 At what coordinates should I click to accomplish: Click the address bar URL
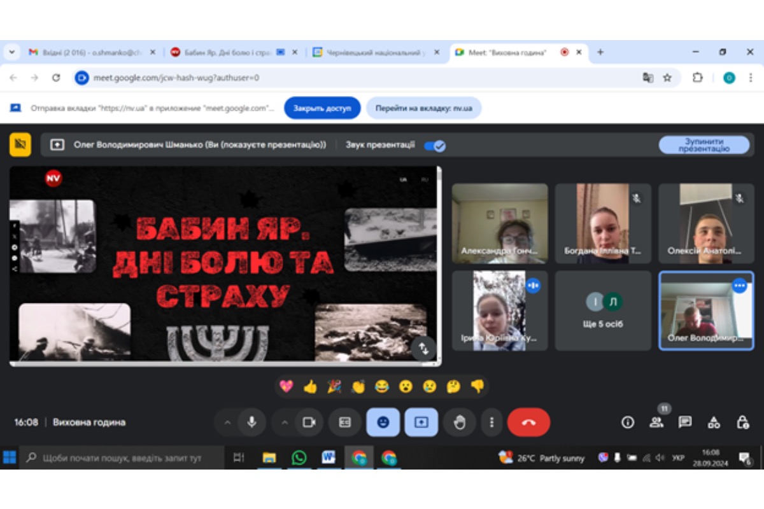coord(176,78)
